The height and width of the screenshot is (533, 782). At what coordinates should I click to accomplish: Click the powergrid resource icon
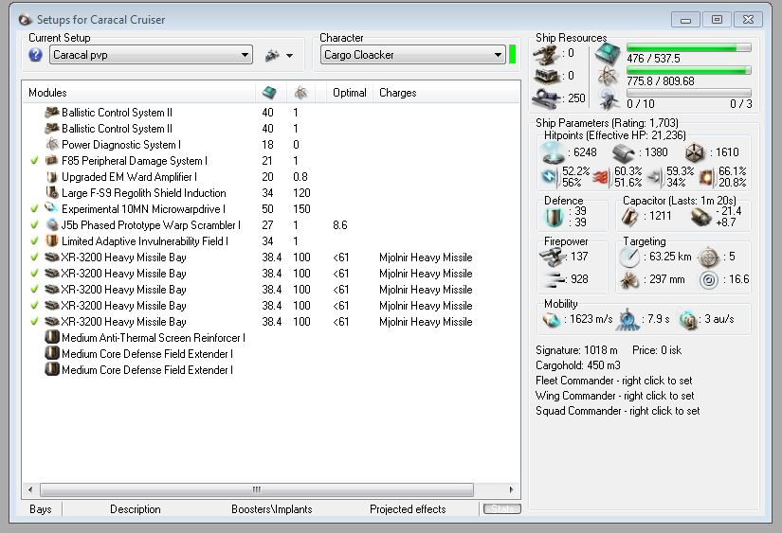point(608,77)
